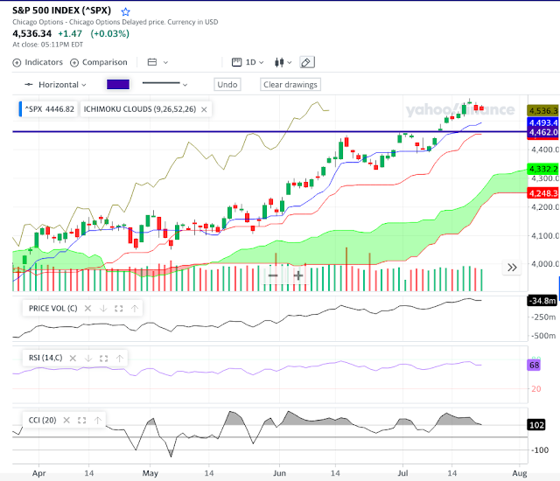The width and height of the screenshot is (560, 481).
Task: Click the 4,332.2 green axis tag
Action: (542, 169)
